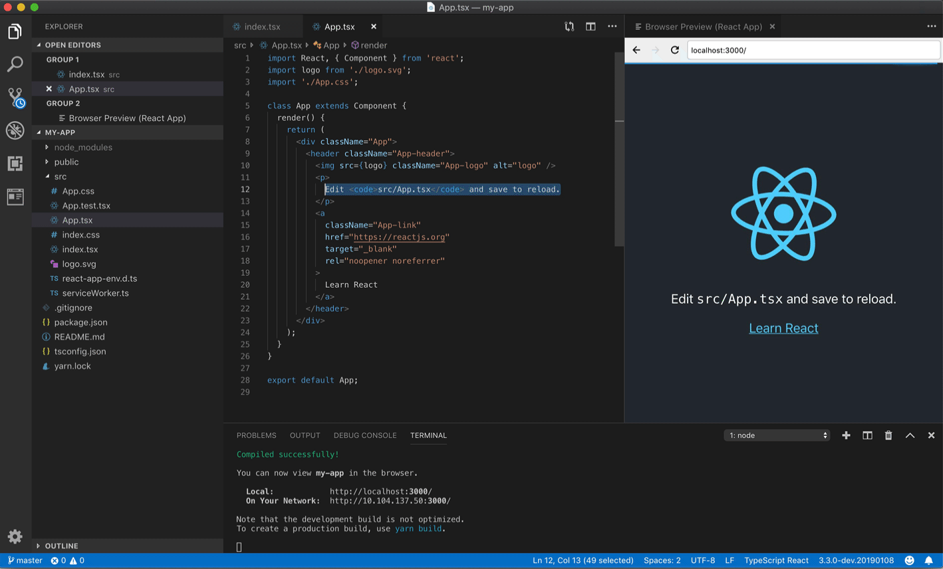Click 'render' in the breadcrumb
943x569 pixels.
(374, 45)
